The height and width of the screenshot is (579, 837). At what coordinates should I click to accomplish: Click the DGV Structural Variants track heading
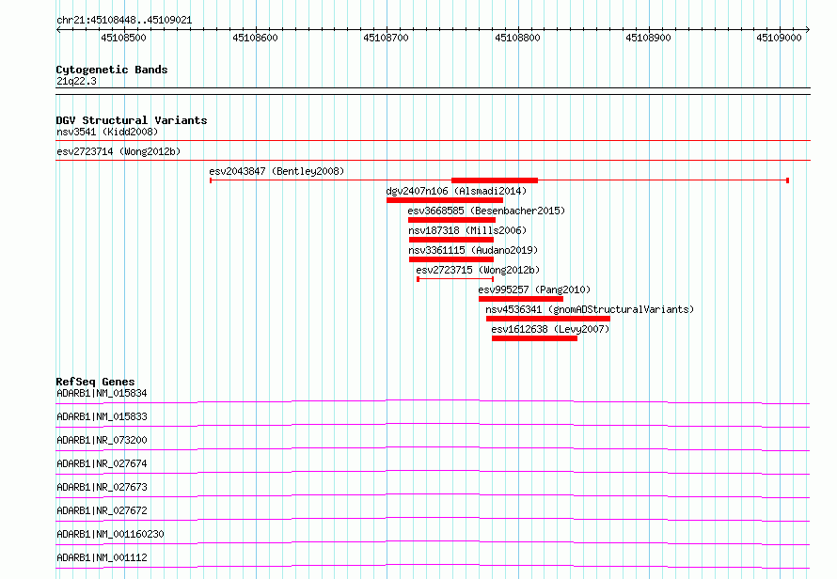132,120
